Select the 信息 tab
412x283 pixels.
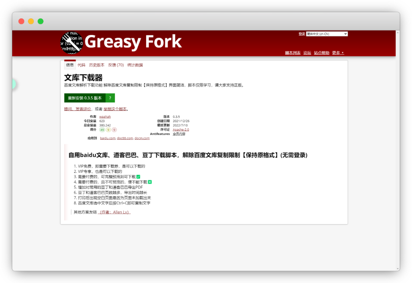(70, 65)
